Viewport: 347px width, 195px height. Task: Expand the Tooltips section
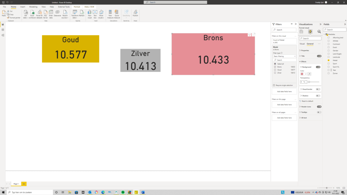coord(304,112)
